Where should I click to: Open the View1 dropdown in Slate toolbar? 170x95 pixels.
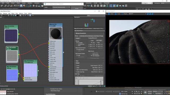(96, 16)
